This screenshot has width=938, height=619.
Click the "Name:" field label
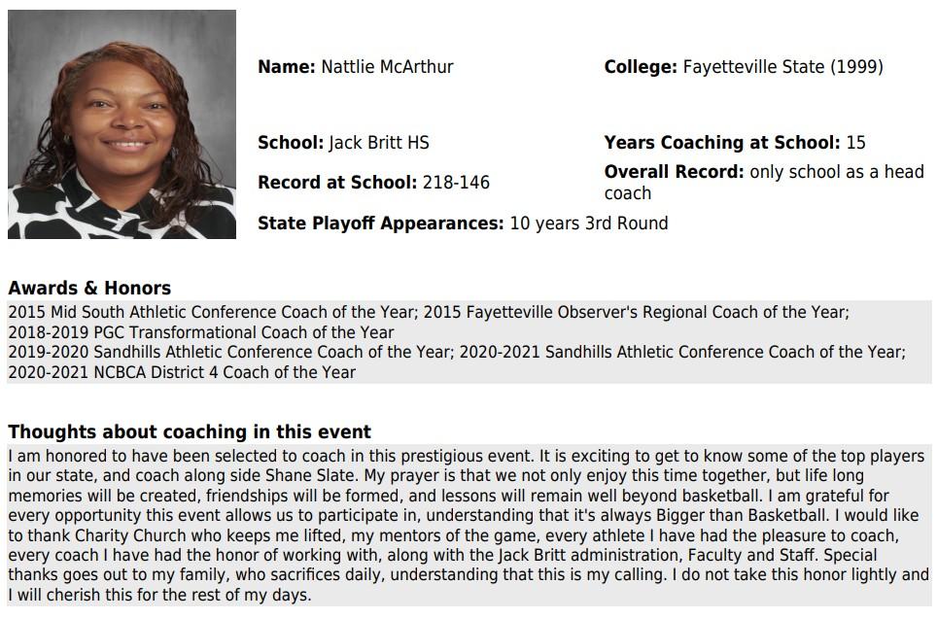(286, 67)
